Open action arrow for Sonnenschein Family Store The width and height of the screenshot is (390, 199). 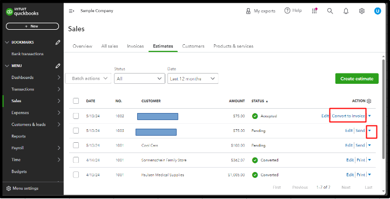[369, 160]
